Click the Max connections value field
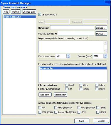Image resolution: width=111 pixels, height=125 pixels. tap(61, 56)
